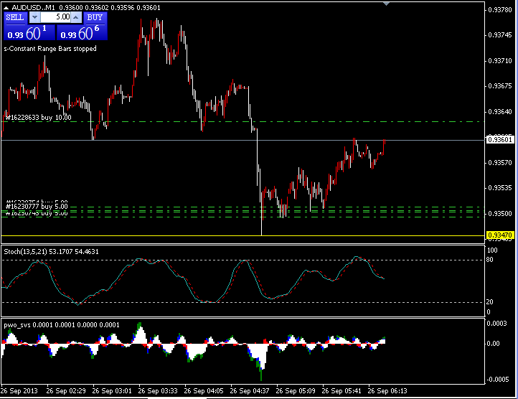Click the yellow 0.93470 price level label

(x=500, y=235)
